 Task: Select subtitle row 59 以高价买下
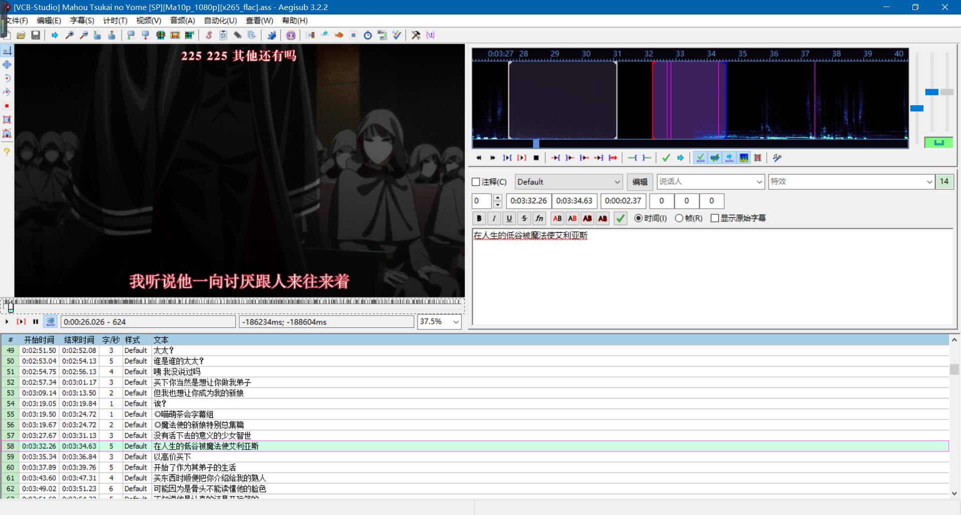474,456
